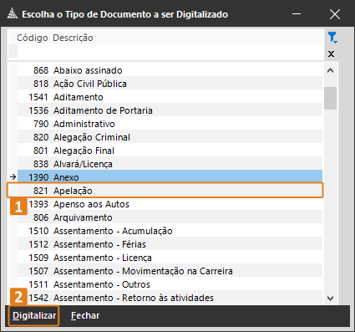The height and width of the screenshot is (332, 355).
Task: Select row 1393 Apenso aos Autos
Action: 170,204
